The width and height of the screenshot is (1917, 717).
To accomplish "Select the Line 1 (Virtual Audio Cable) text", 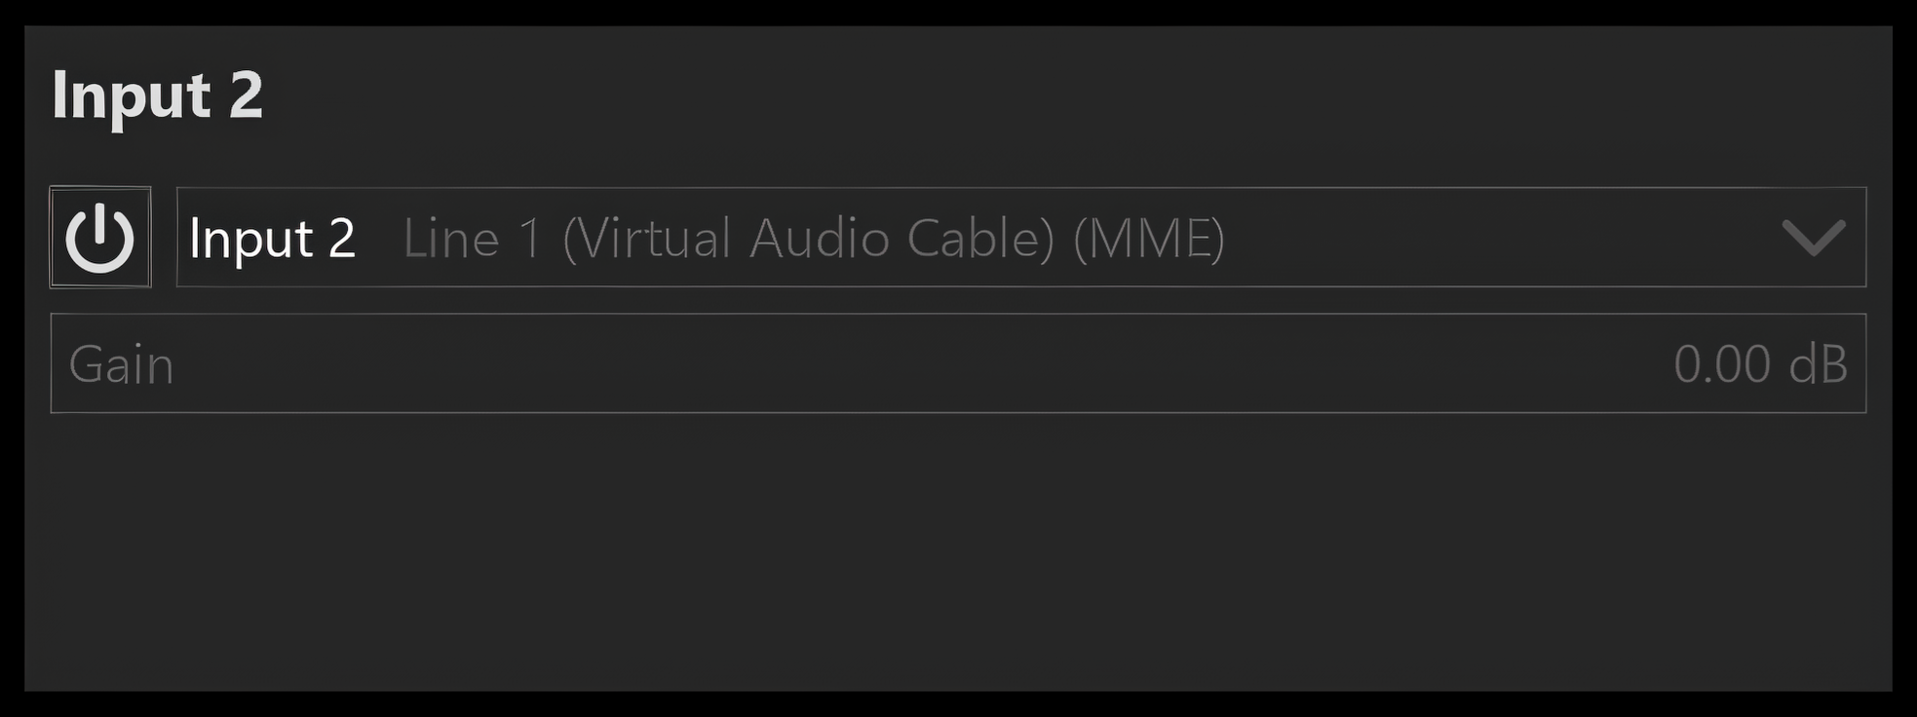I will click(x=729, y=239).
